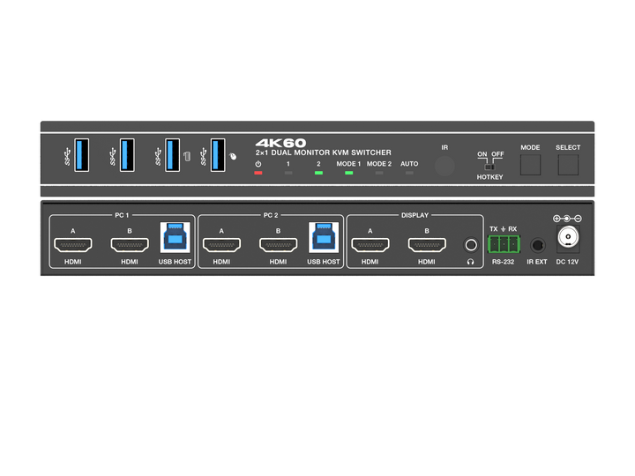Click the DC 12V power connector

click(568, 237)
